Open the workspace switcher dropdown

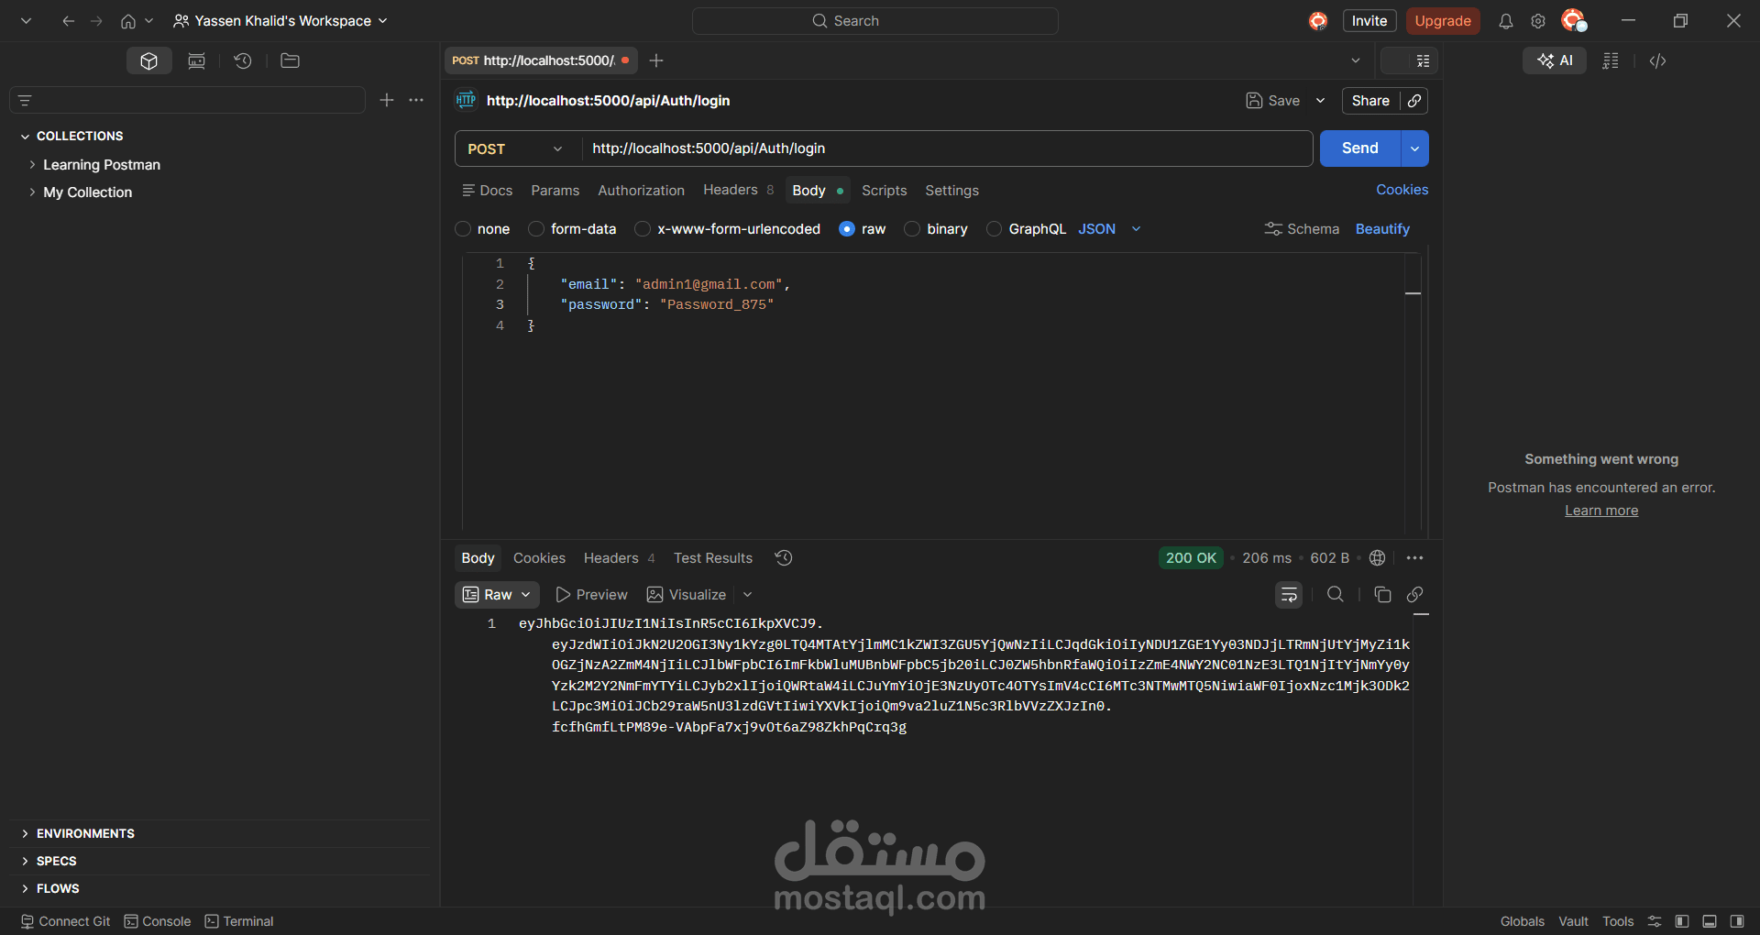tap(281, 21)
